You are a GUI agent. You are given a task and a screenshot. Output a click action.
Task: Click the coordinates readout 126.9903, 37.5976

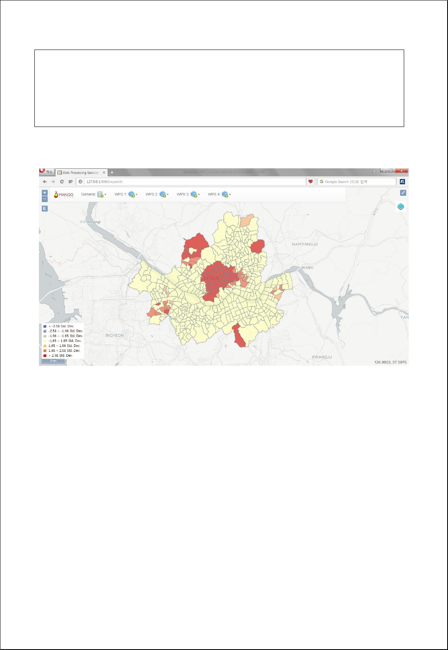tap(390, 362)
